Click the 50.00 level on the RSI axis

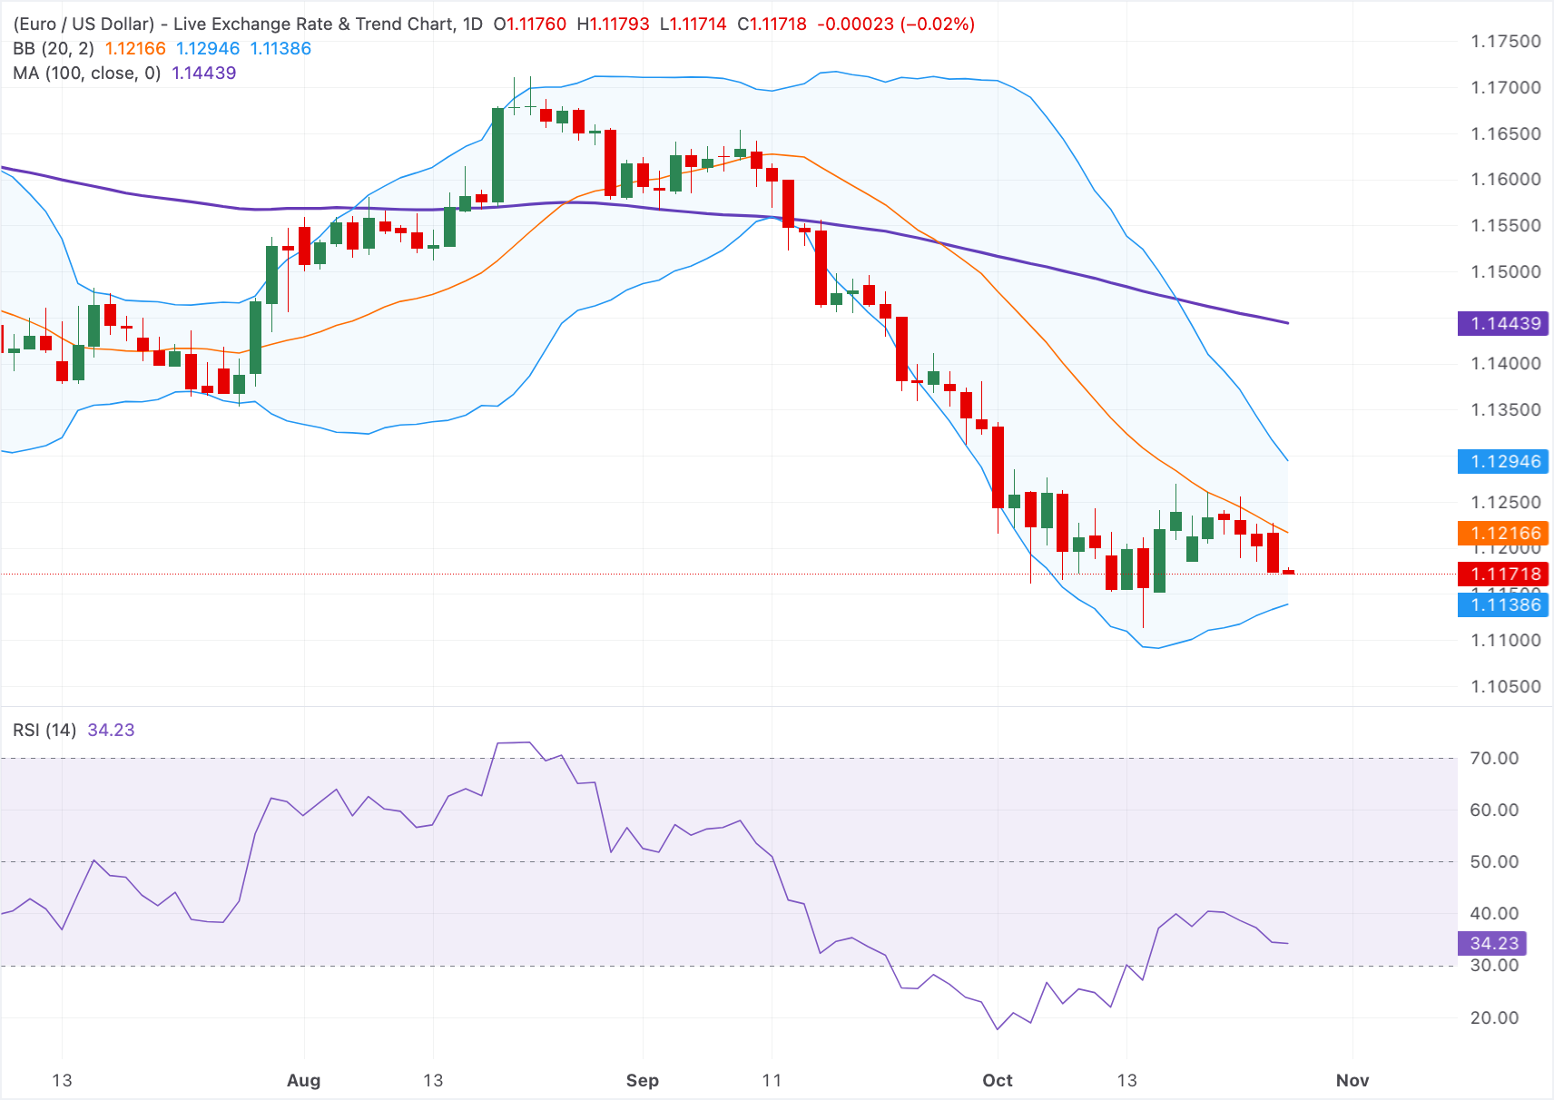[1494, 861]
